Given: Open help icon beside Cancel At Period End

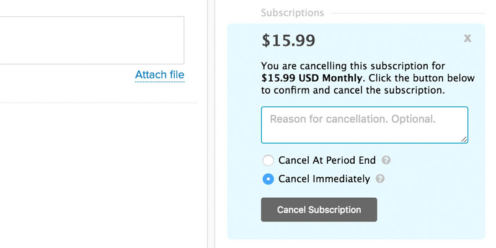Looking at the screenshot, I should (386, 160).
